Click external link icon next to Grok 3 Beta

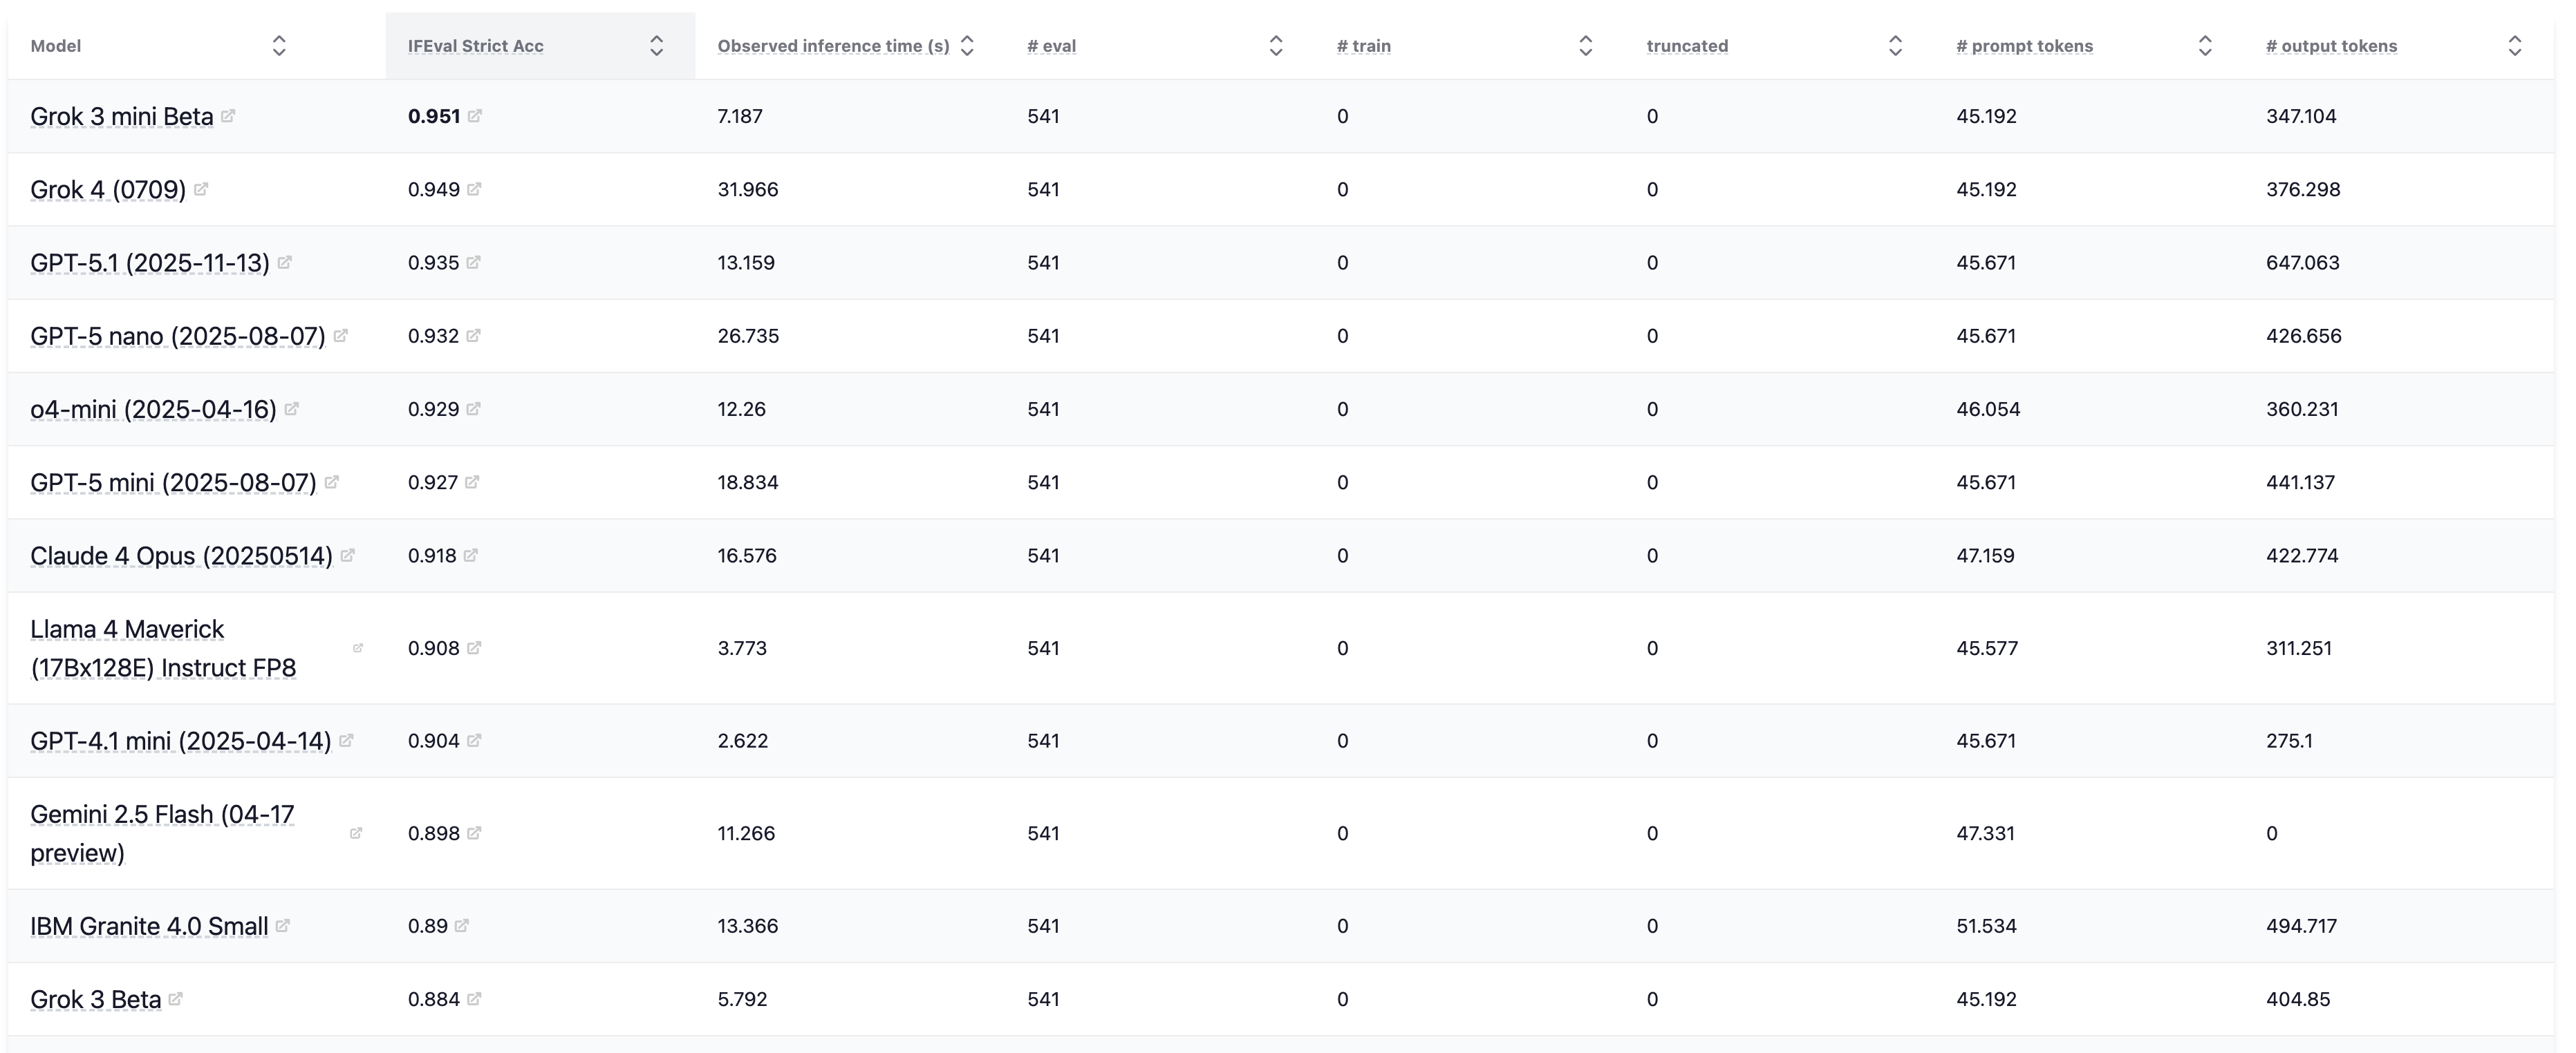click(x=176, y=999)
